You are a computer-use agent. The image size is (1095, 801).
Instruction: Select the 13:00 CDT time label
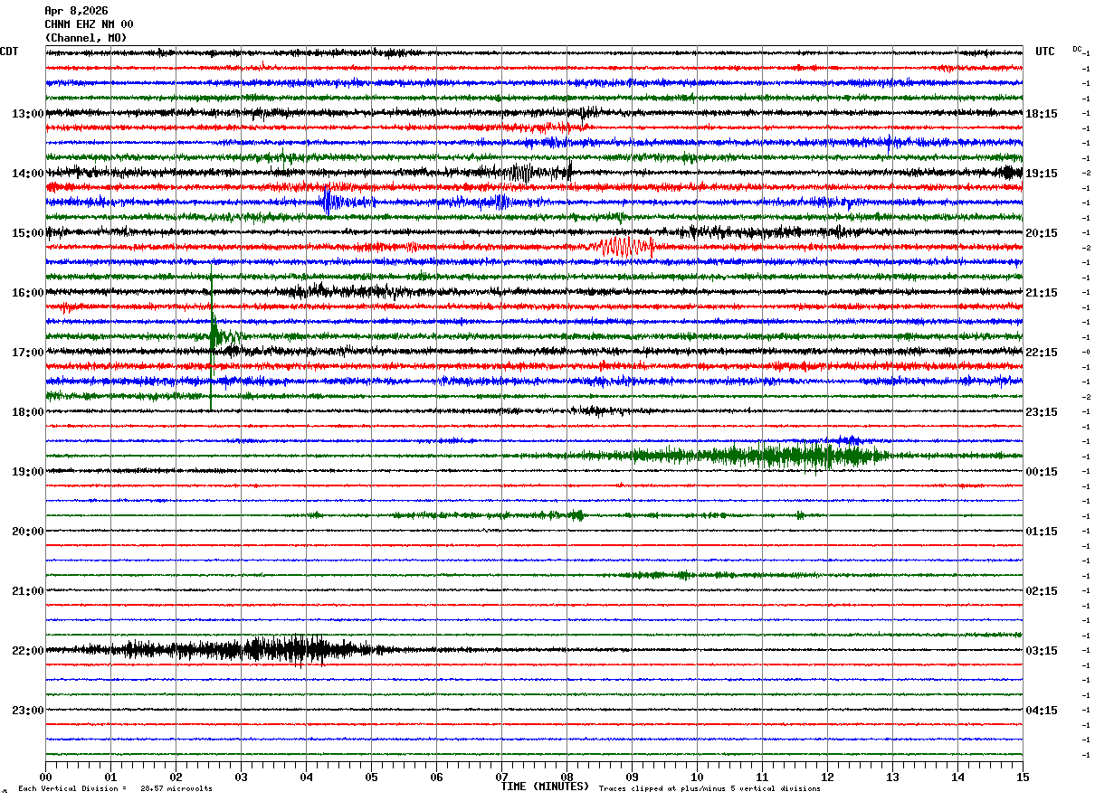pos(28,114)
